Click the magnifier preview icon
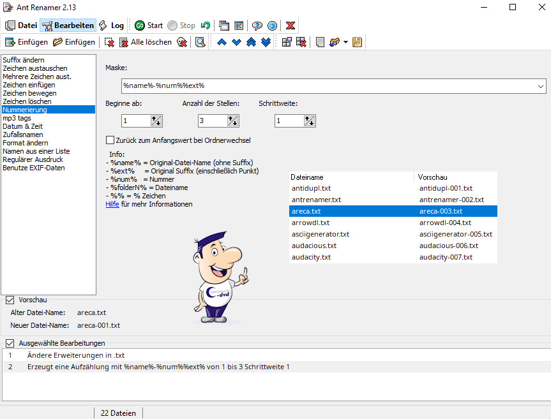Screen dimensions: 551x419 [200, 42]
